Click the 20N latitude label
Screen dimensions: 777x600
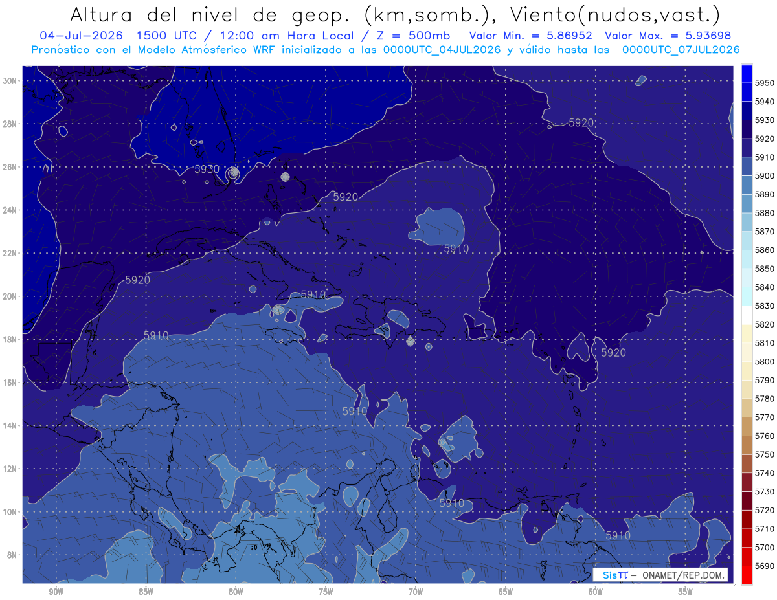(x=10, y=296)
